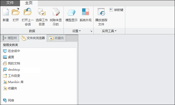
Task: Click the 映射键 mapkeys button
Action: click(116, 10)
